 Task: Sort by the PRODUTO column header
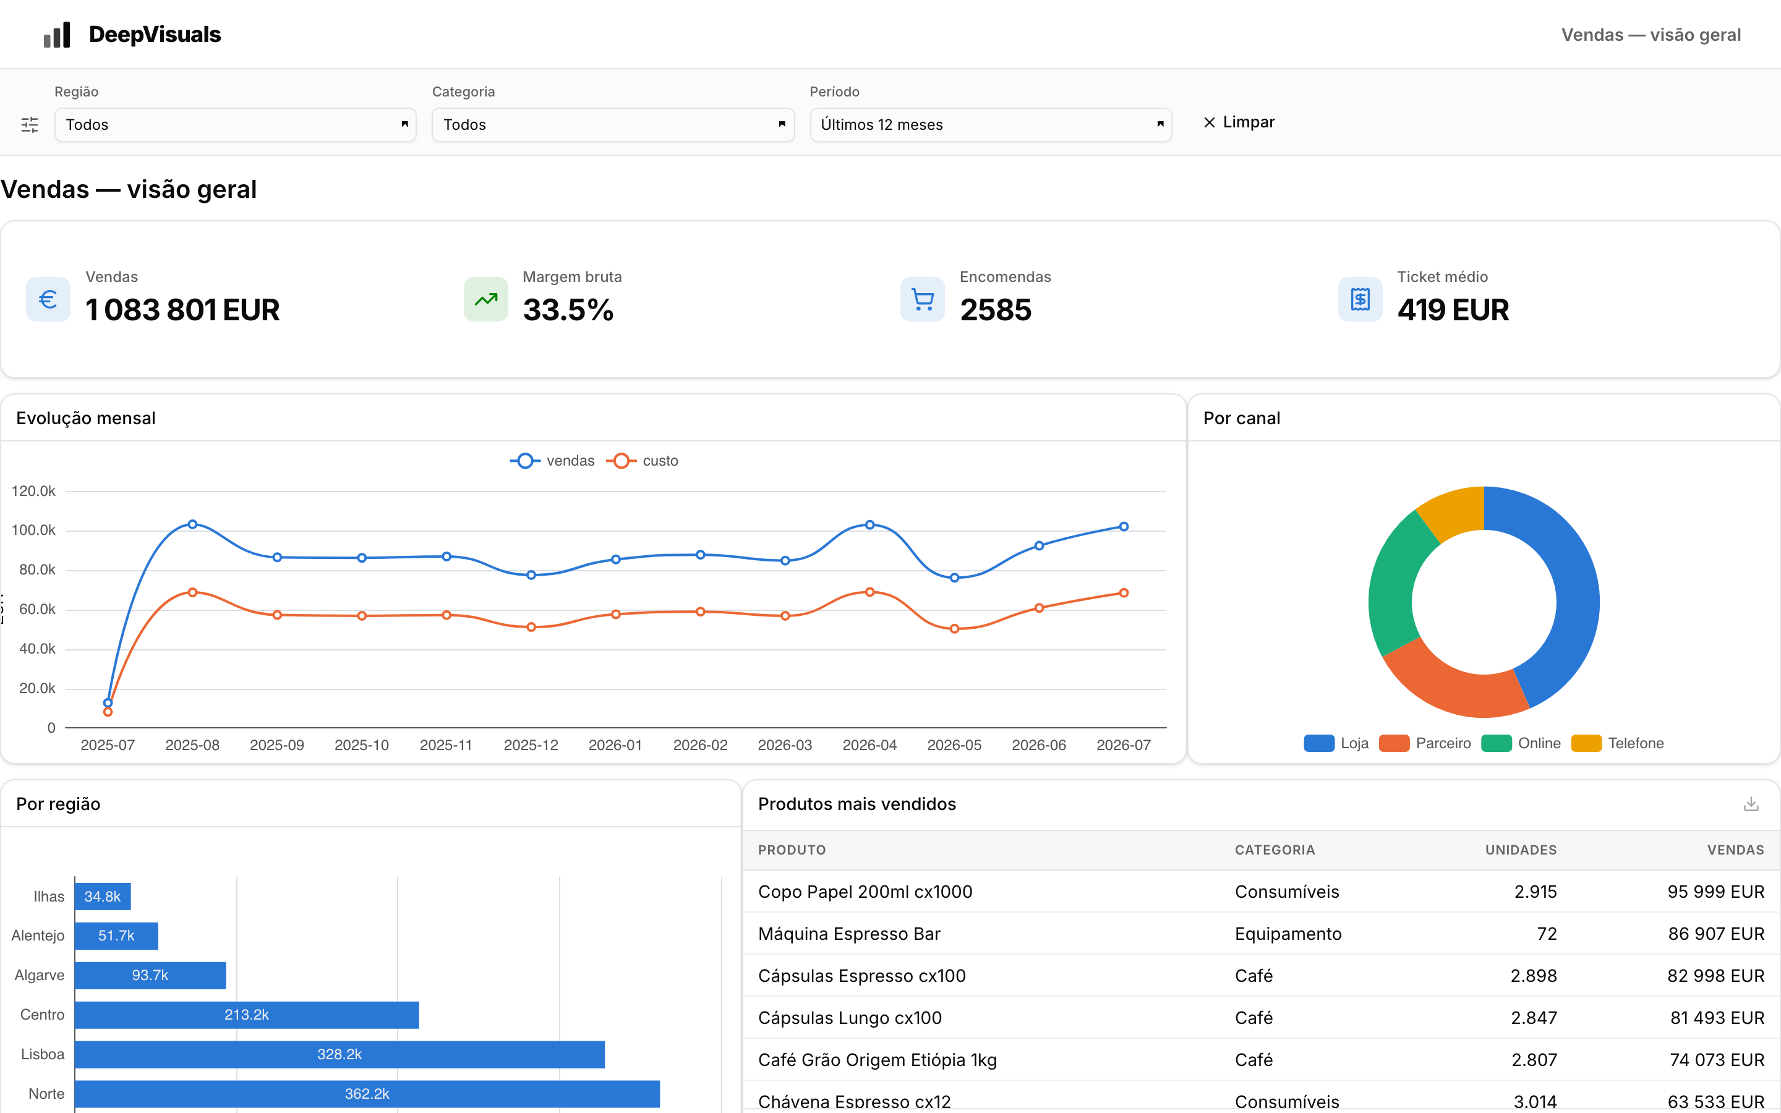[792, 850]
